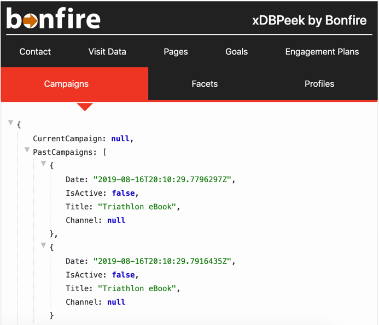Click the first campaign's Date key

click(75, 179)
